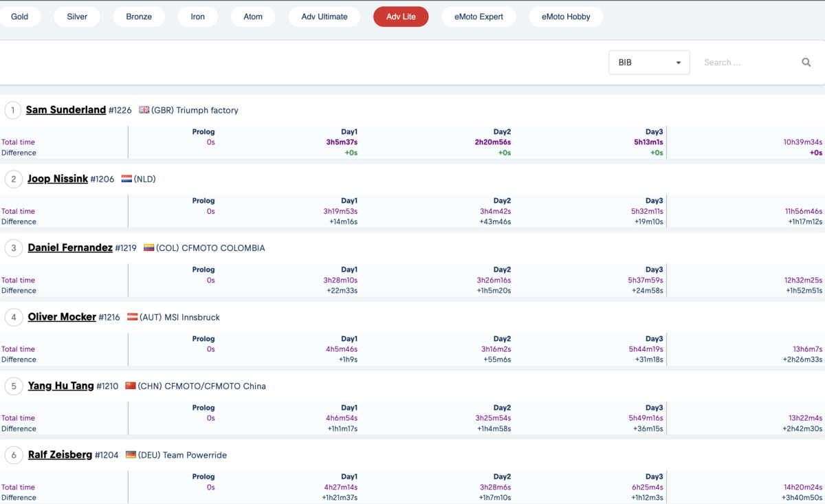The width and height of the screenshot is (825, 504).
Task: Click the search magnifier icon
Action: point(806,63)
